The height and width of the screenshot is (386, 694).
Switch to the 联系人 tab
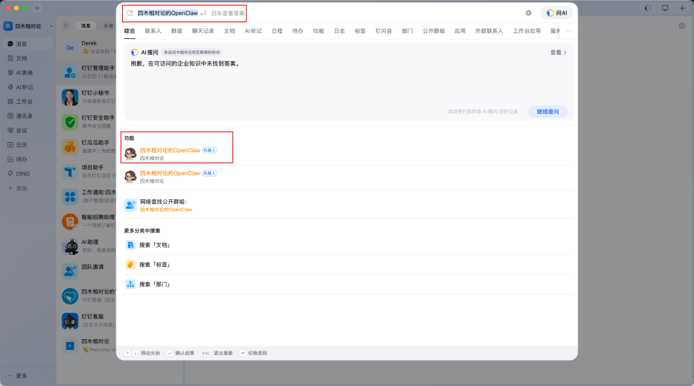[153, 31]
